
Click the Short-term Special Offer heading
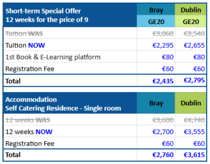click(43, 11)
